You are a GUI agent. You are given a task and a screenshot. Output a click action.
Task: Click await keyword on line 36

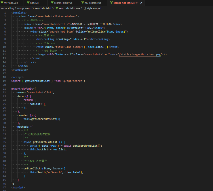point(67,146)
